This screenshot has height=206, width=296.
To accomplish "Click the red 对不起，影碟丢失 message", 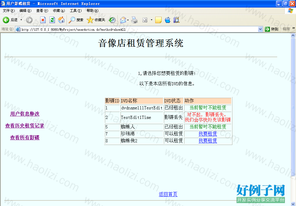I will pyautogui.click(x=208, y=117).
